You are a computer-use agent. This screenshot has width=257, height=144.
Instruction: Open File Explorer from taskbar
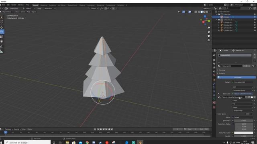coord(67,142)
